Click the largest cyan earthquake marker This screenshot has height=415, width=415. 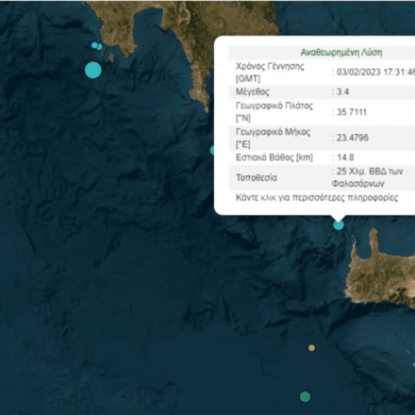coord(93,70)
